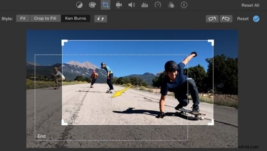Open the stabilization camera tool

pos(118,5)
